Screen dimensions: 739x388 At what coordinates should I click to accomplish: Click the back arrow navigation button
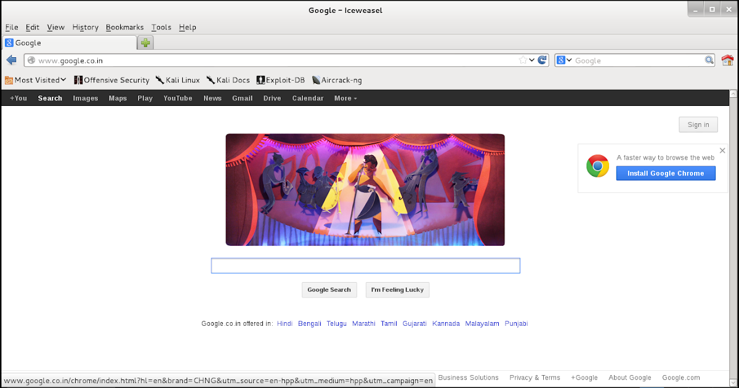(x=11, y=60)
